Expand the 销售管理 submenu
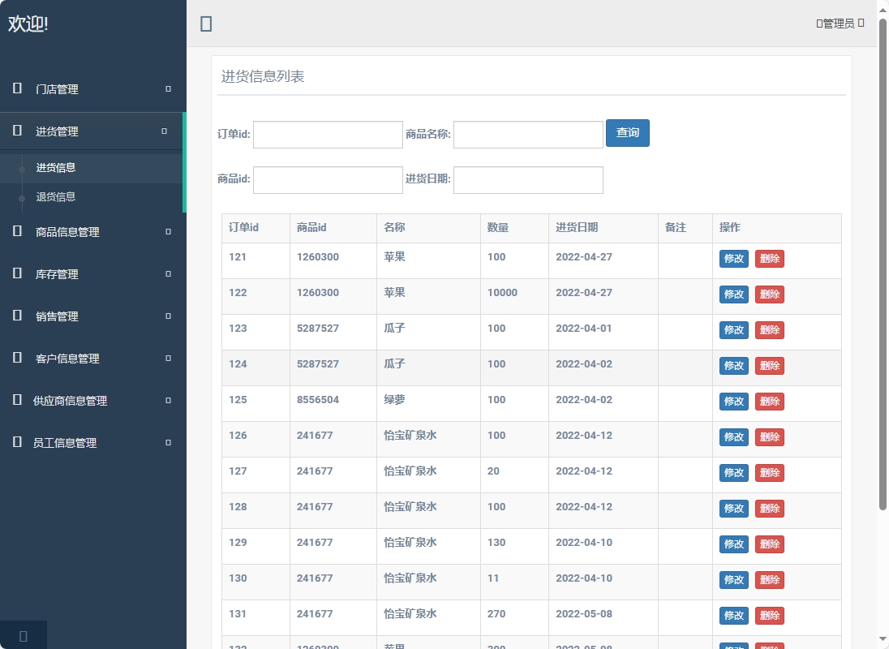 (x=168, y=316)
